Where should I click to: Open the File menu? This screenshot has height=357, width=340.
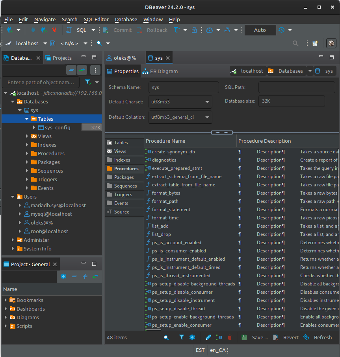pyautogui.click(x=8, y=20)
